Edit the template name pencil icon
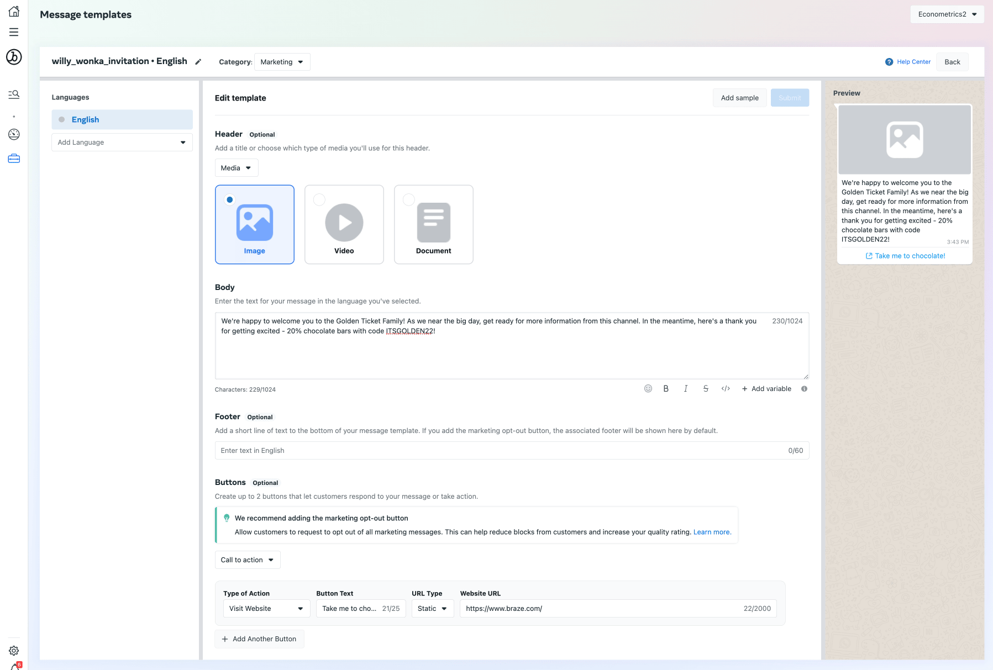 click(x=198, y=62)
